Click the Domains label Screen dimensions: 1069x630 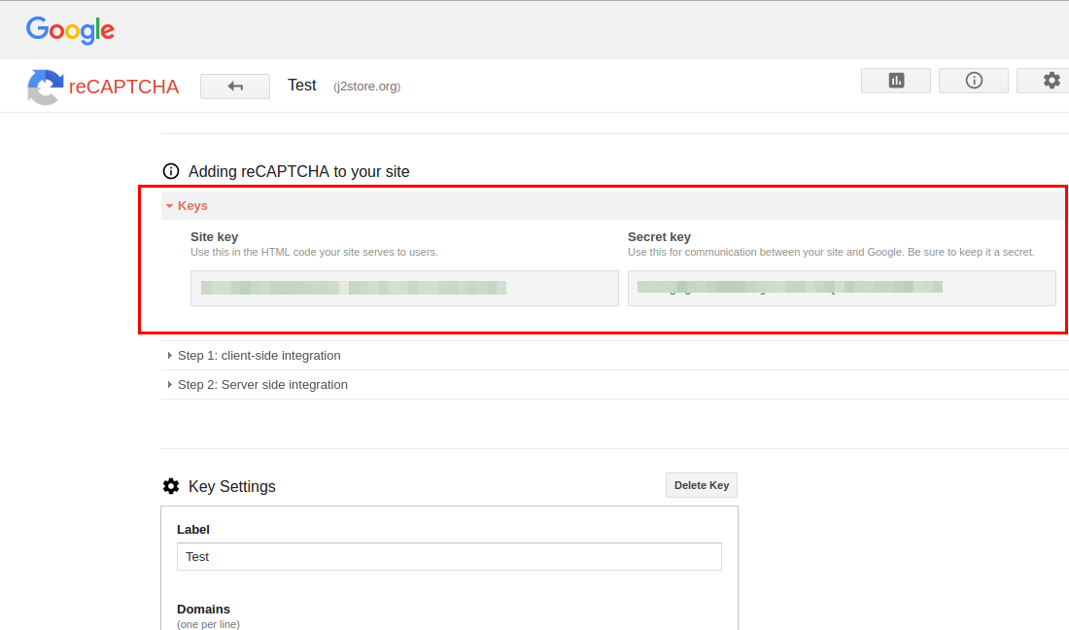coord(203,610)
